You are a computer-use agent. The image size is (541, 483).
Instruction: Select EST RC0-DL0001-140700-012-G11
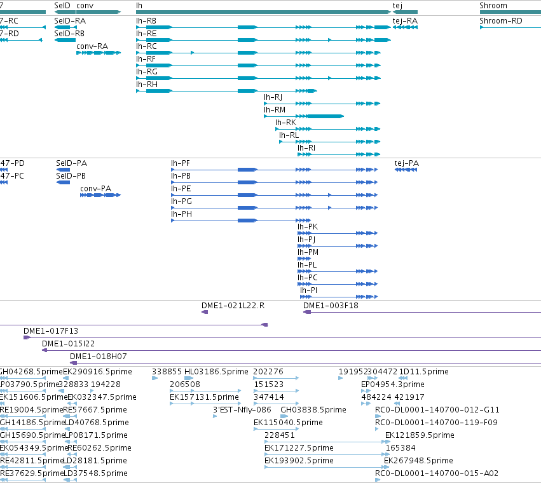(x=377, y=416)
